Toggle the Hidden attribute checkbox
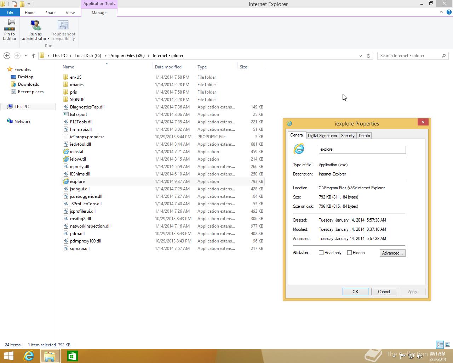This screenshot has height=363, width=453. (x=349, y=253)
